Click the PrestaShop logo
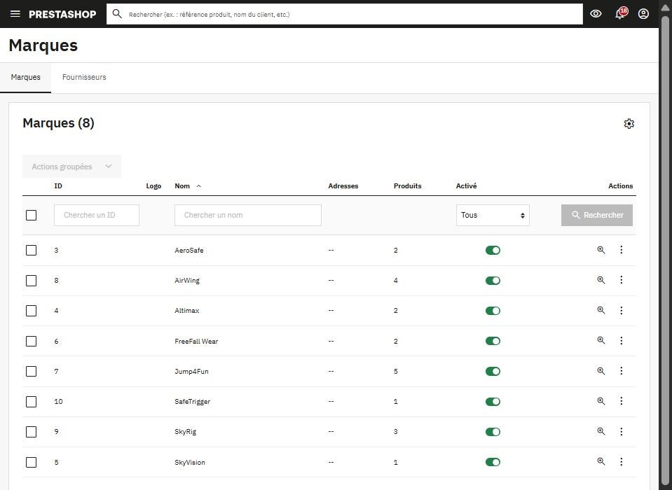This screenshot has height=490, width=672. 62,14
